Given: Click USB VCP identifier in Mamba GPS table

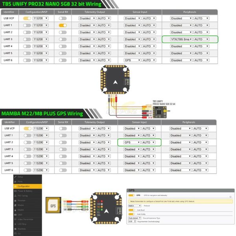Looking at the screenshot, I should point(9,128).
